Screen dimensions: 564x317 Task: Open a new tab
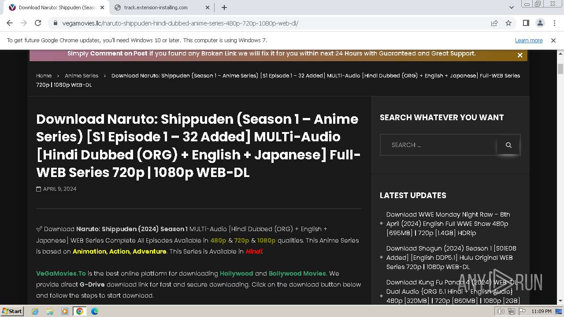click(224, 7)
